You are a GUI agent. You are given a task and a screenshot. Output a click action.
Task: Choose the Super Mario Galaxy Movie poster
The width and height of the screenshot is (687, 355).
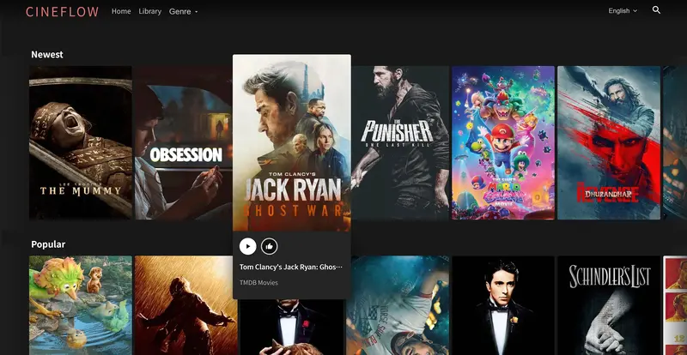503,142
